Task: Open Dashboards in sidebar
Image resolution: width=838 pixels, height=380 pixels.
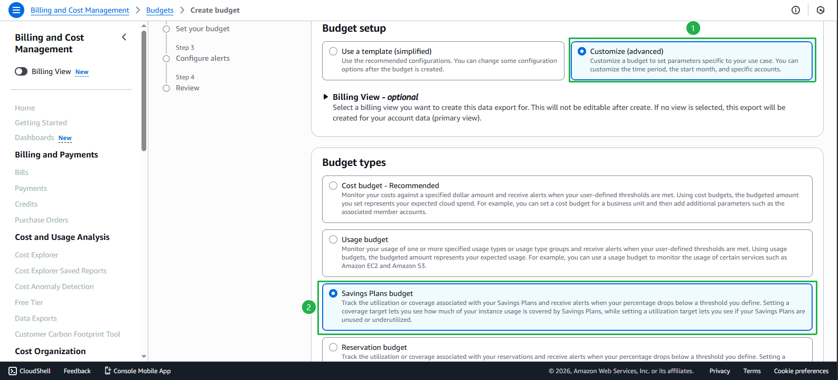Action: point(34,137)
